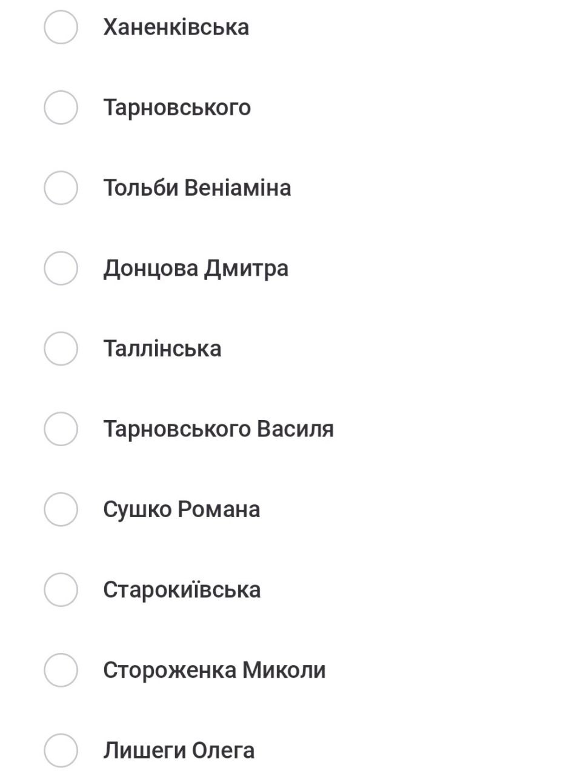Tap the Сушко Романа label
Viewport: 572px width, 776px height.
(x=181, y=509)
